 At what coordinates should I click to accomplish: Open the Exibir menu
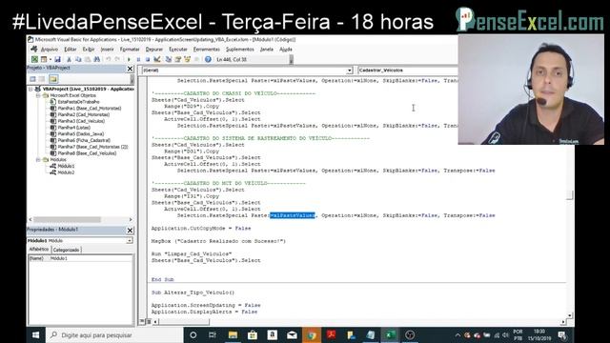point(89,50)
